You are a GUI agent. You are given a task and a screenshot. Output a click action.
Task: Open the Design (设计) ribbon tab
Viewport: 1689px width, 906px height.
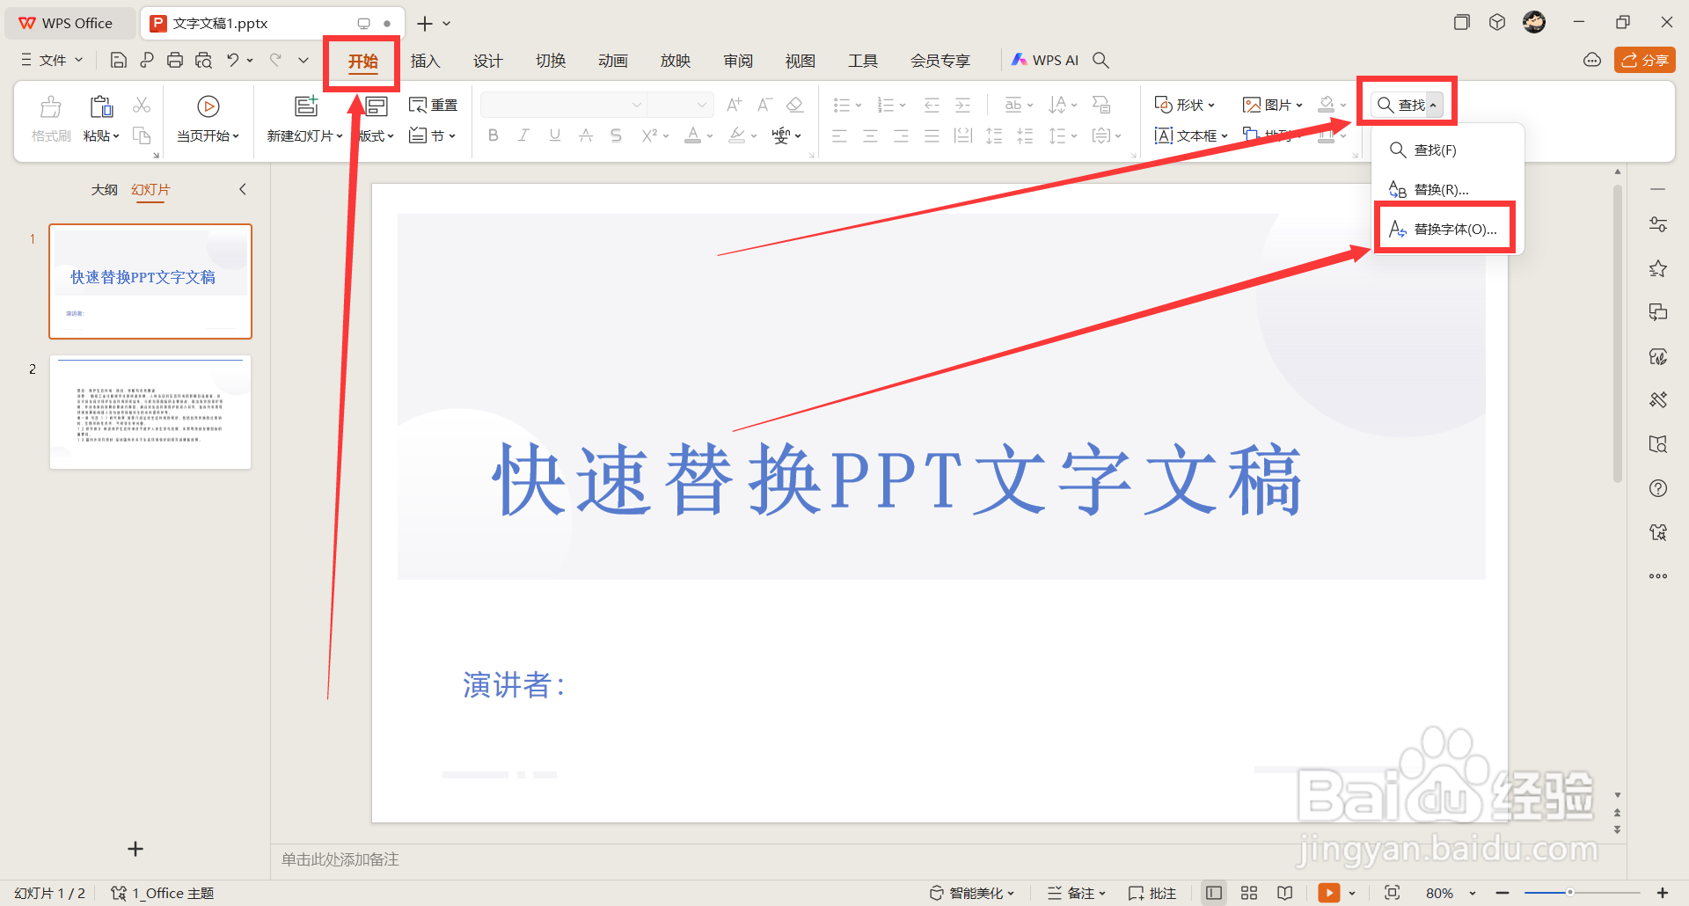[487, 61]
